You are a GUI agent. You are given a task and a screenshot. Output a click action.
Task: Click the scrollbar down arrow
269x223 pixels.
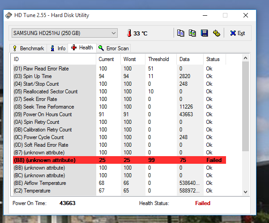245,192
